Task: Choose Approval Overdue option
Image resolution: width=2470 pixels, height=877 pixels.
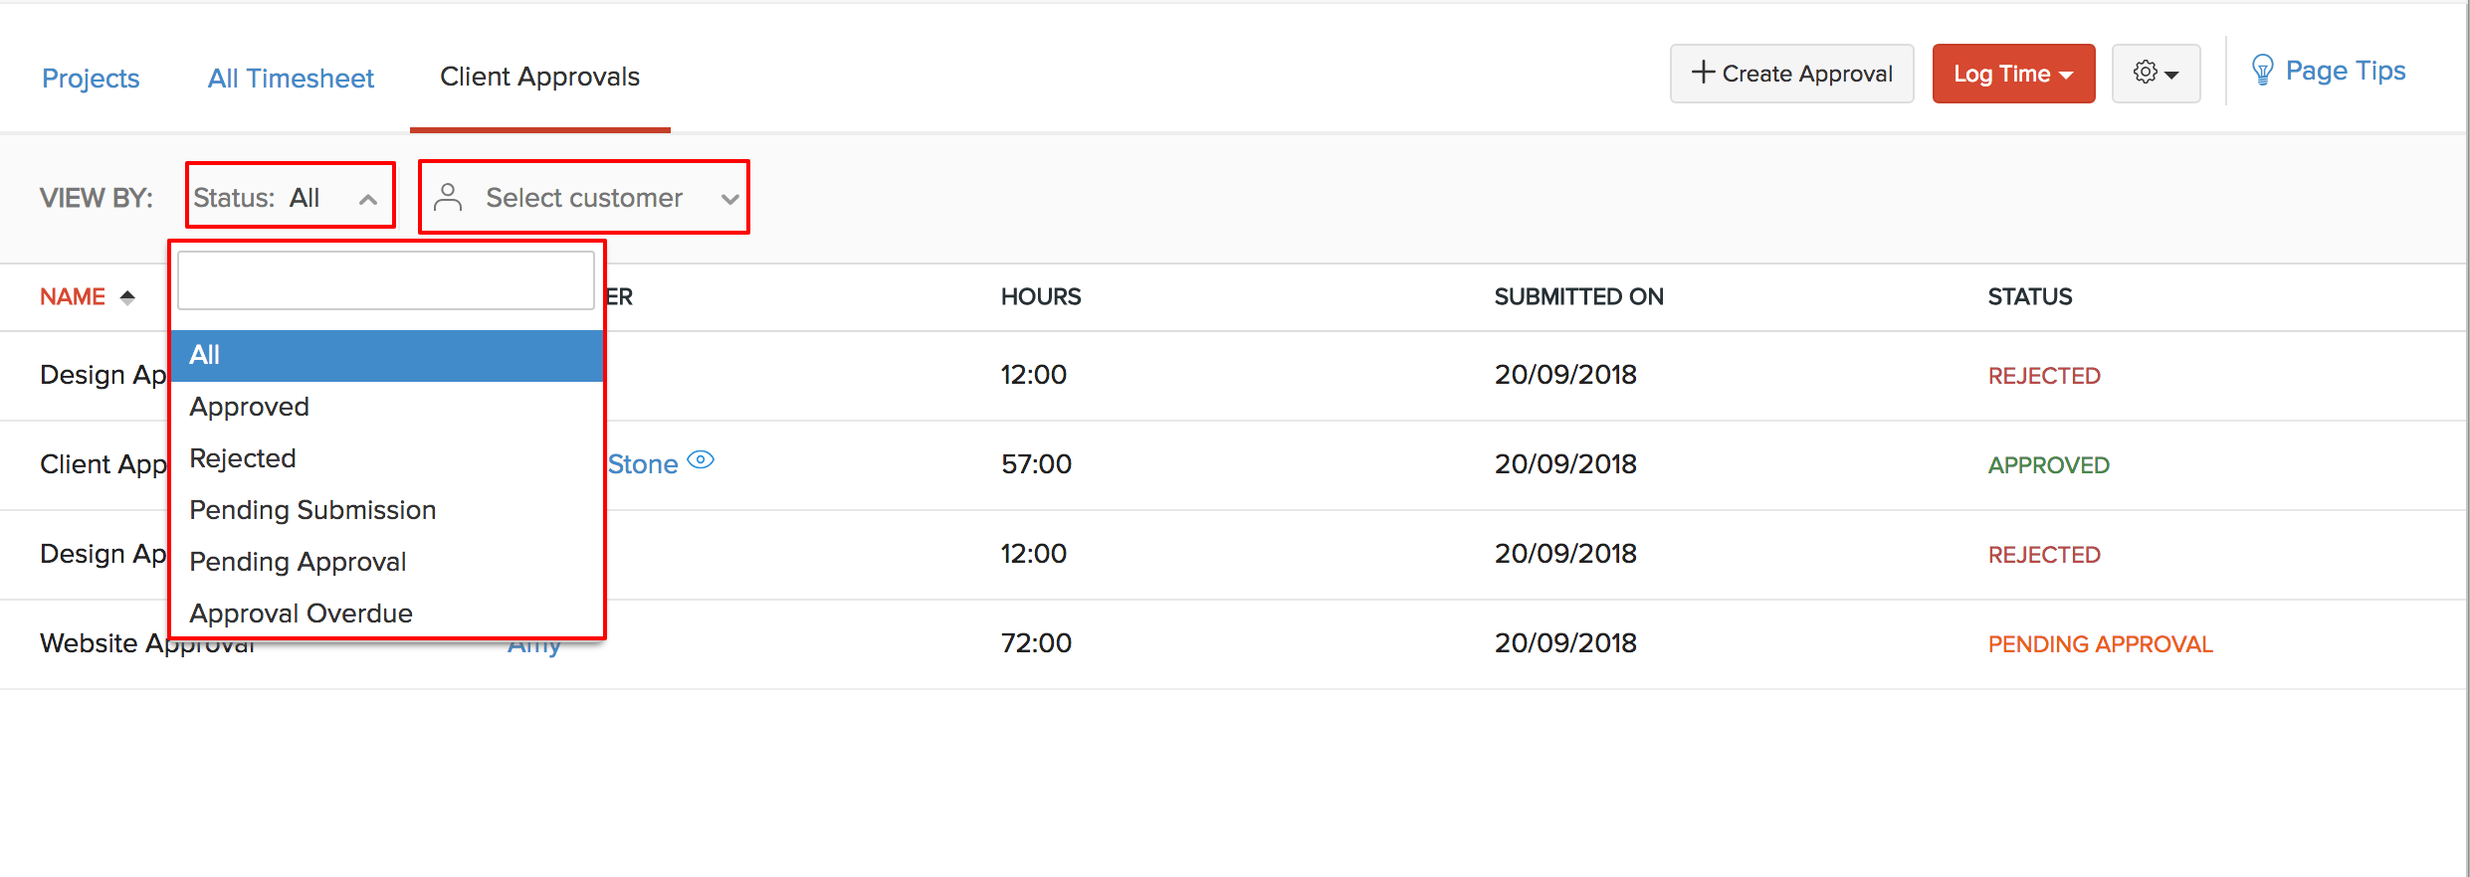Action: [x=301, y=614]
